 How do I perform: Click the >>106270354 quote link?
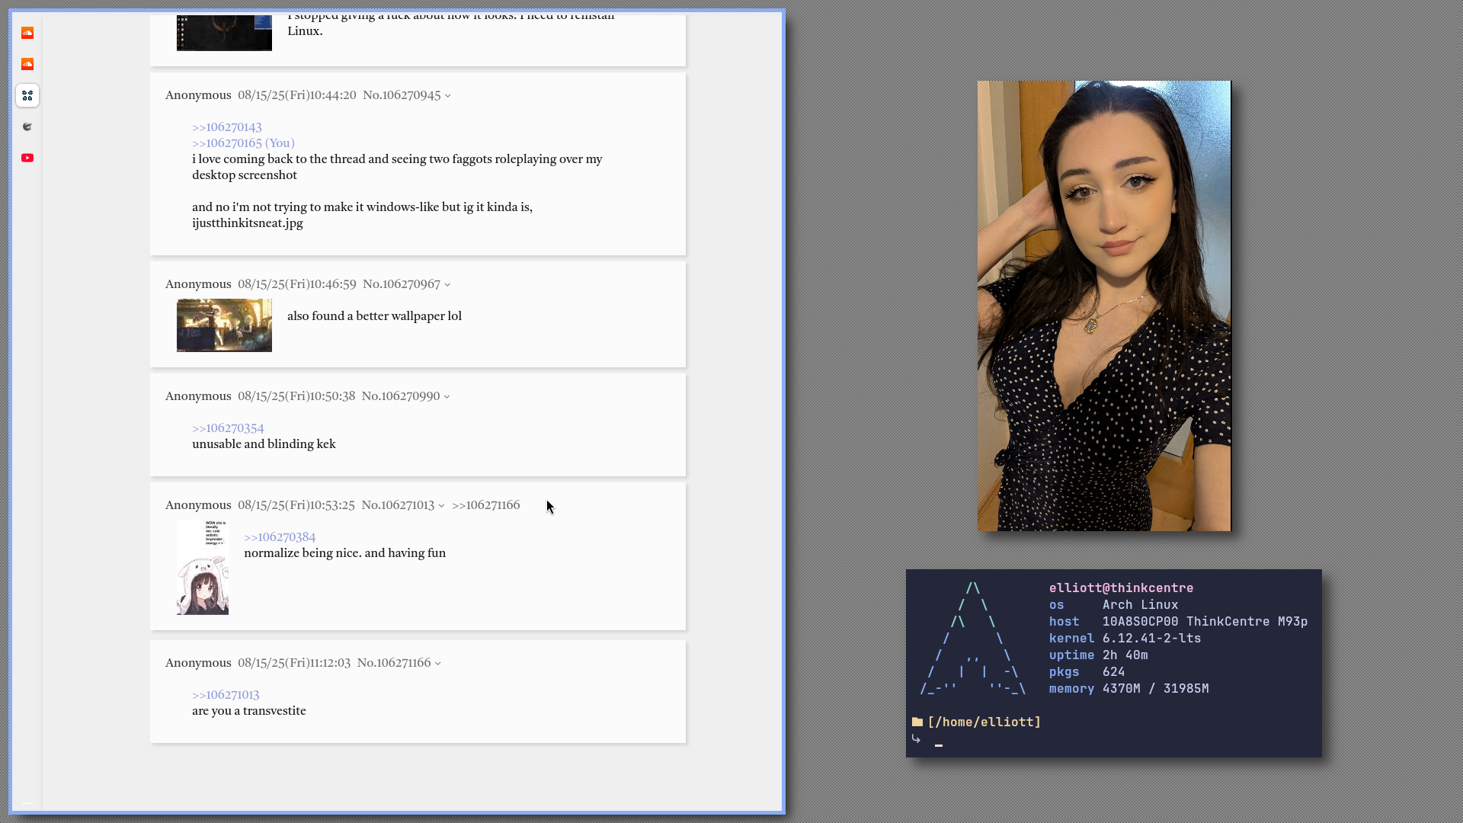pos(228,428)
